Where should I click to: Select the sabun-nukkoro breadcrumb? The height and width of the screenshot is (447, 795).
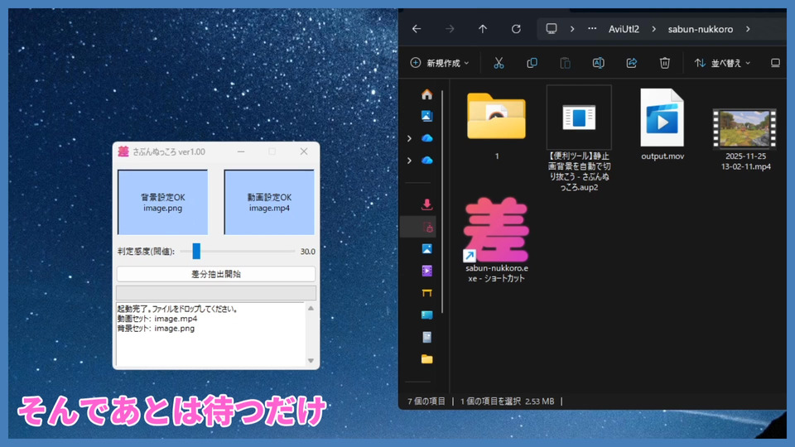(x=701, y=29)
